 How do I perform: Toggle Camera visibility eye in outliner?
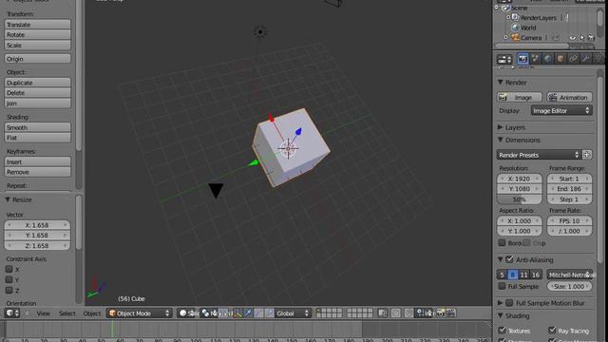572,38
